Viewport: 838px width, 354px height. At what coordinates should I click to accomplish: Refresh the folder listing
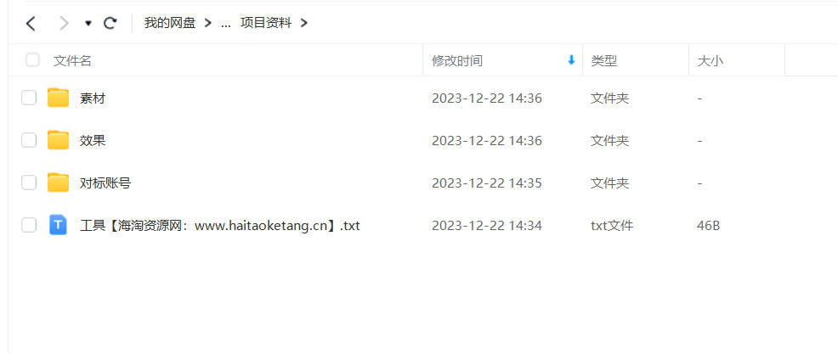110,23
